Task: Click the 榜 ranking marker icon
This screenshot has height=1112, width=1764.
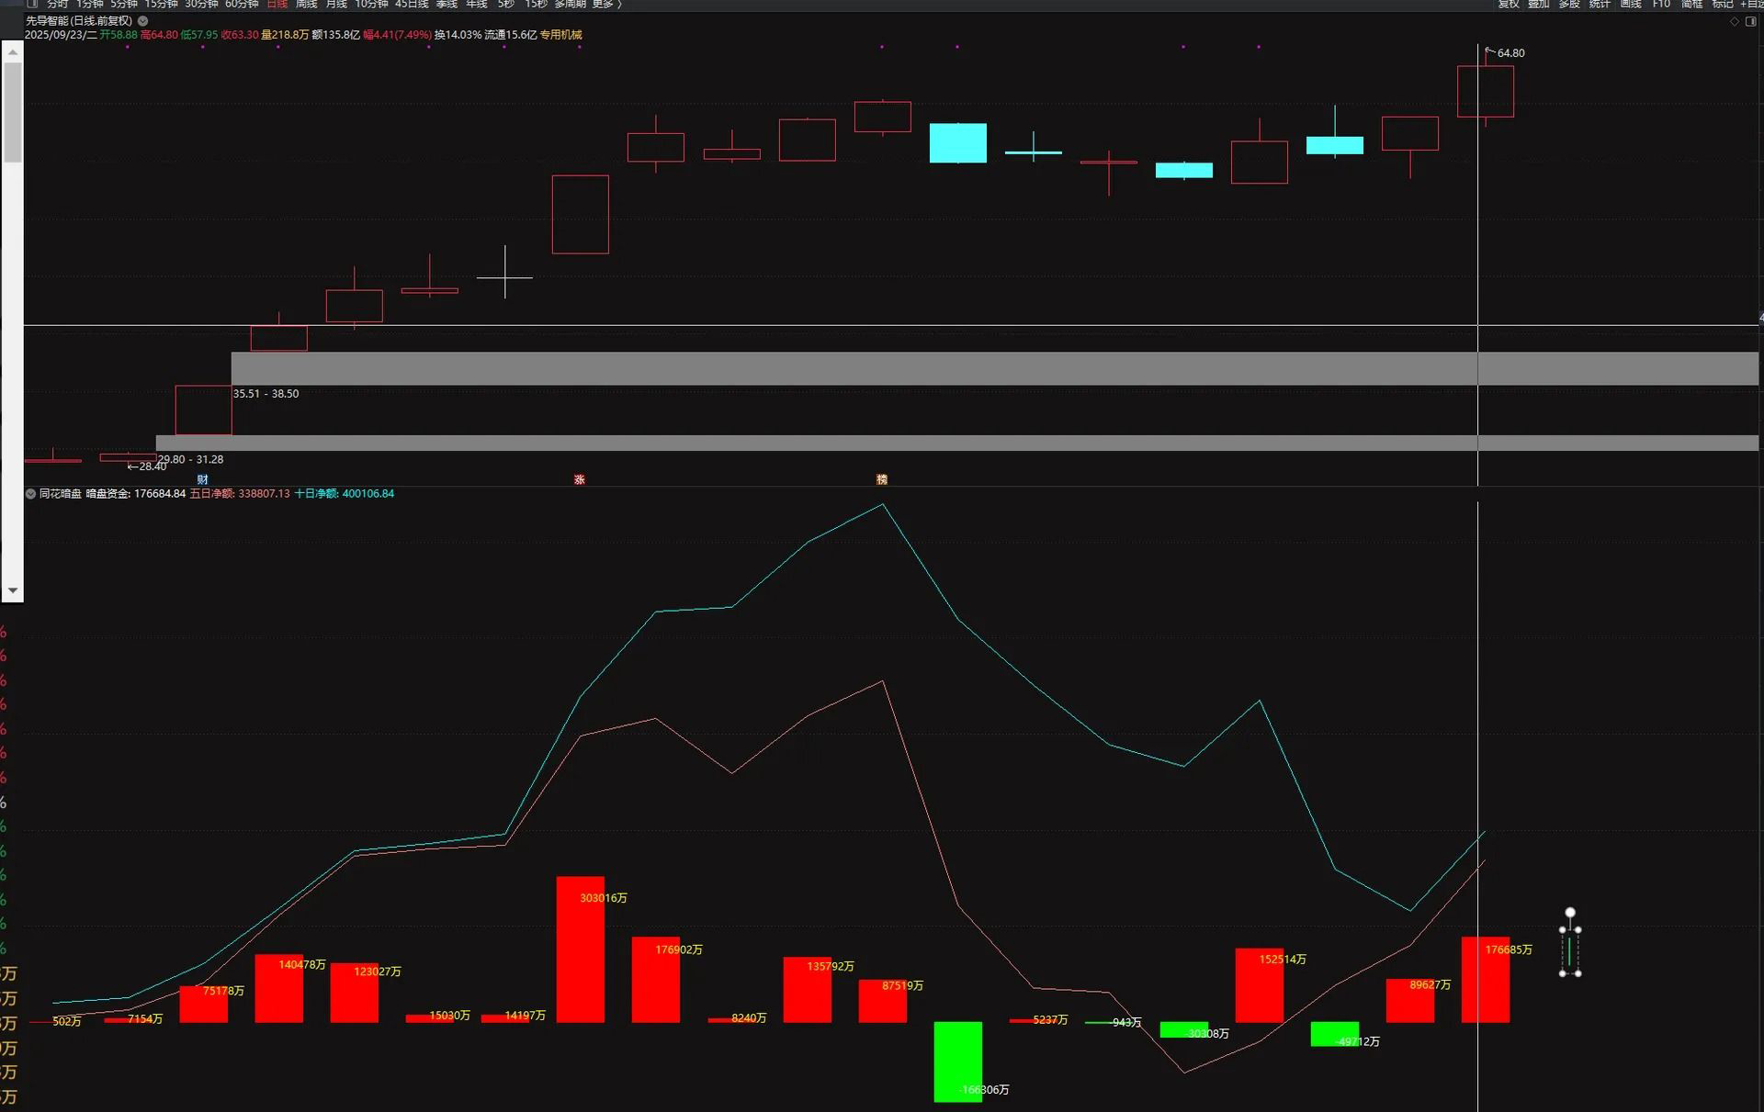Action: [x=882, y=479]
